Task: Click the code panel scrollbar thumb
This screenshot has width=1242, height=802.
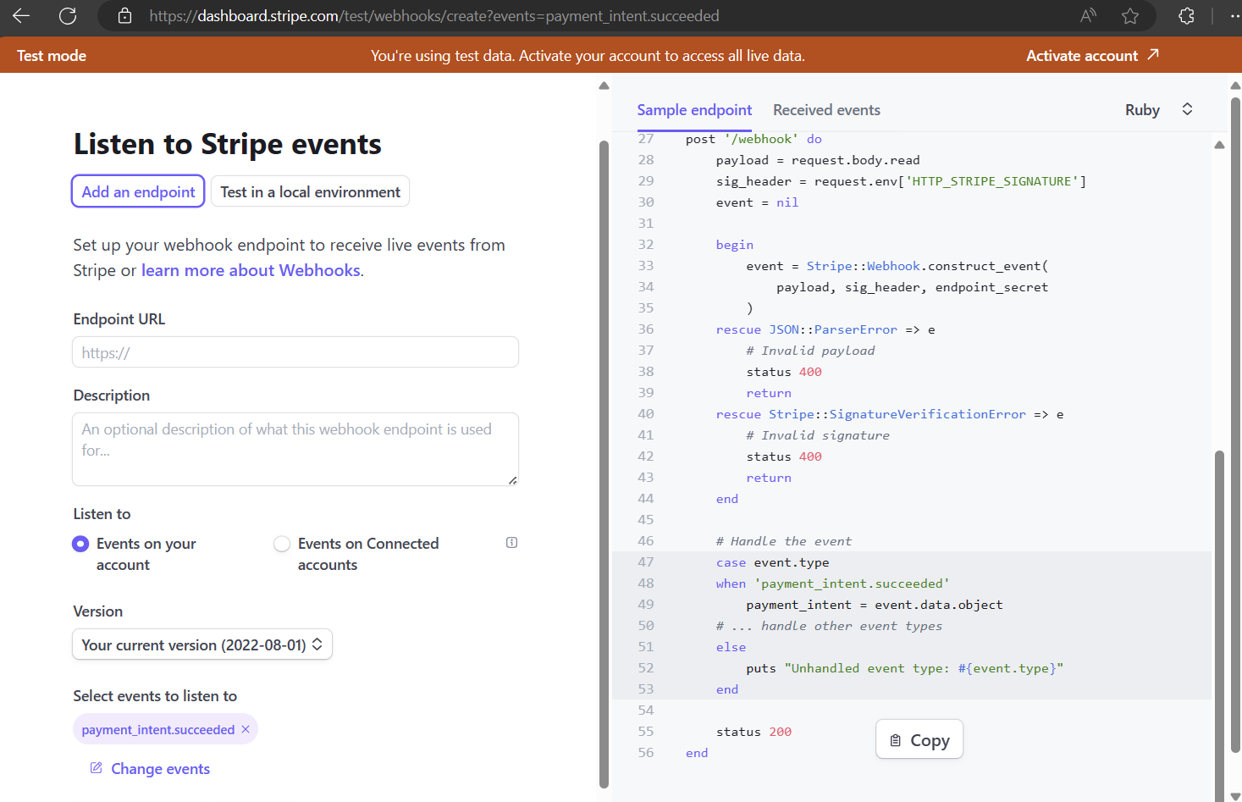Action: point(1220,627)
